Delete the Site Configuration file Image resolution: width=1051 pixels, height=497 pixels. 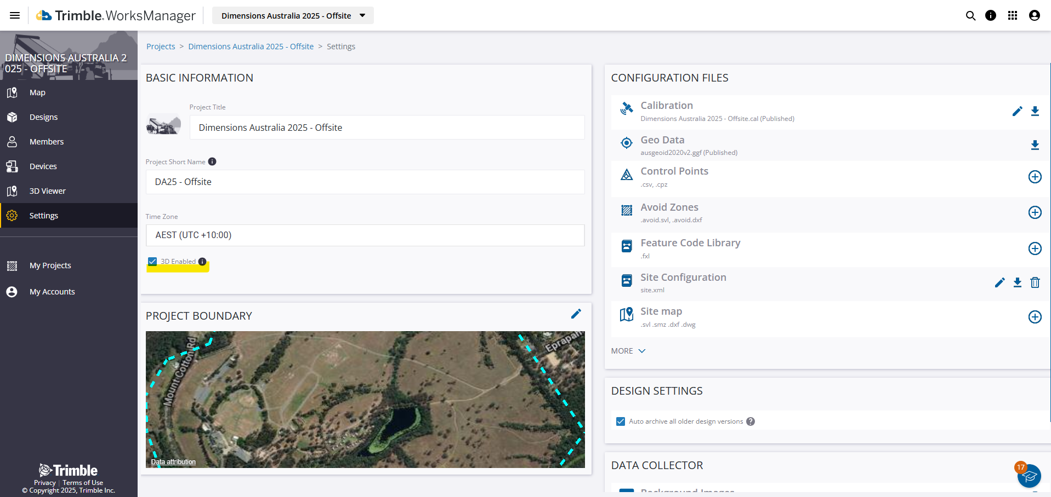tap(1035, 282)
